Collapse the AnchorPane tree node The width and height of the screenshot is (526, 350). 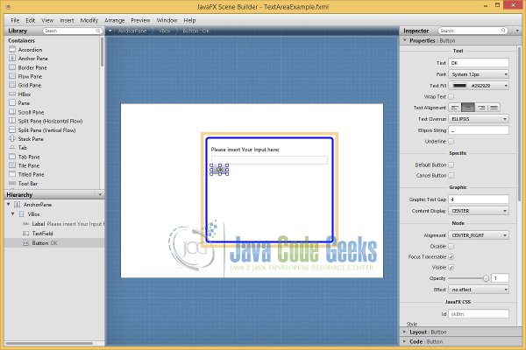9,204
